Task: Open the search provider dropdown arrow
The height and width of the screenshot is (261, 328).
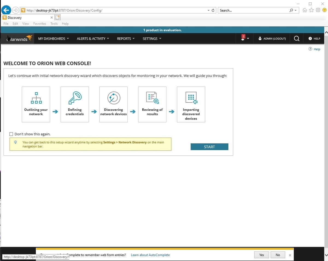Action: point(296,10)
